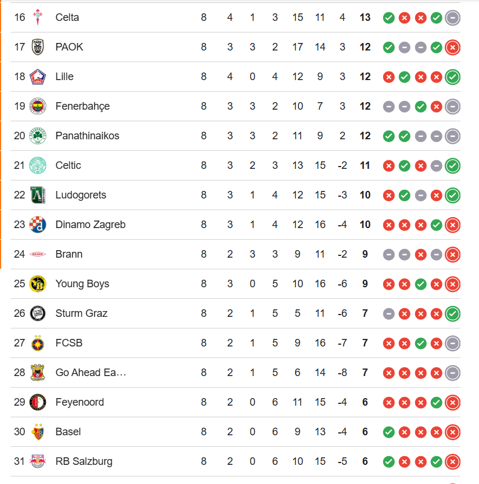Go to the Brann team link
This screenshot has width=479, height=484.
point(69,254)
